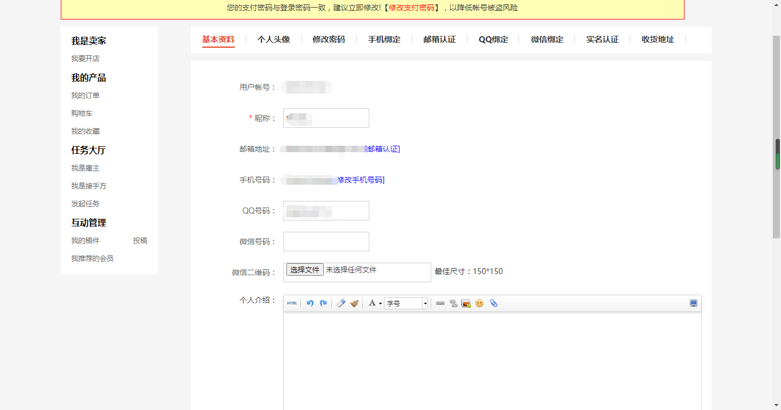Click the 选择文件 button for WeChat QR code
The height and width of the screenshot is (410, 781).
(x=304, y=269)
